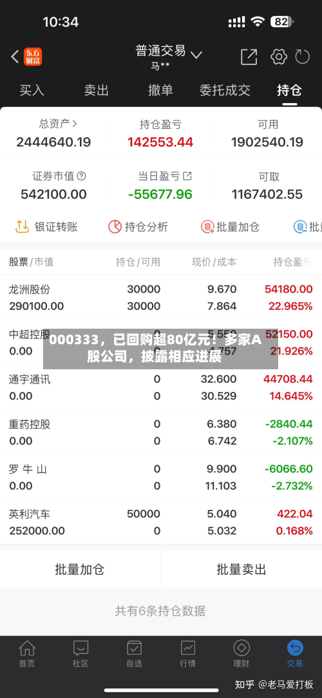The width and height of the screenshot is (322, 698).
Task: Click the -6066.60 loss value
Action: pos(289,469)
